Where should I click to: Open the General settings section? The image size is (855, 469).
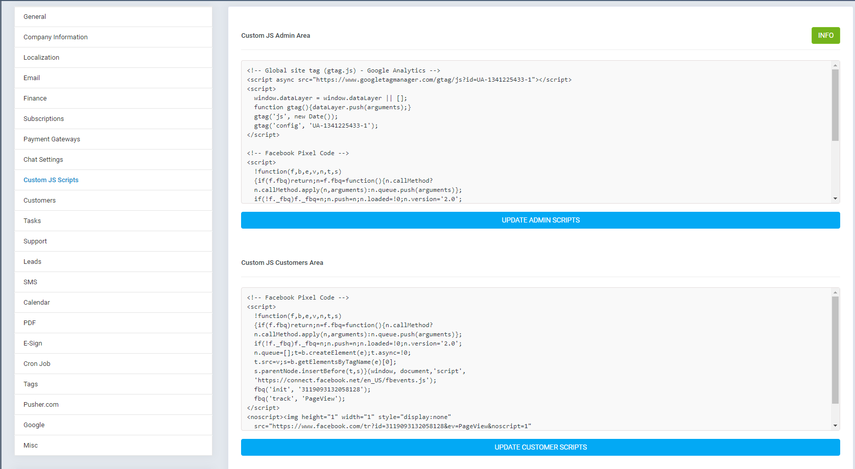pyautogui.click(x=113, y=17)
